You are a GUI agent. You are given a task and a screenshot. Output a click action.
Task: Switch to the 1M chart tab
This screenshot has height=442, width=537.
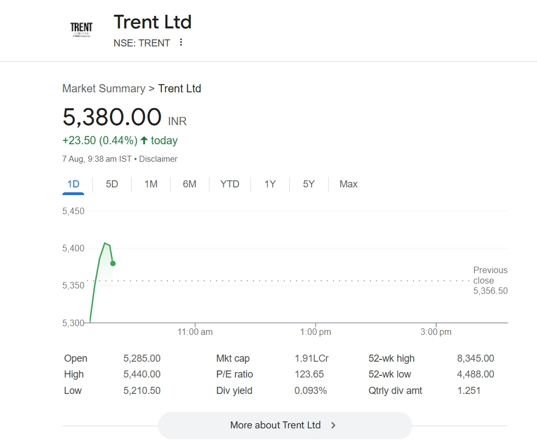pyautogui.click(x=151, y=184)
